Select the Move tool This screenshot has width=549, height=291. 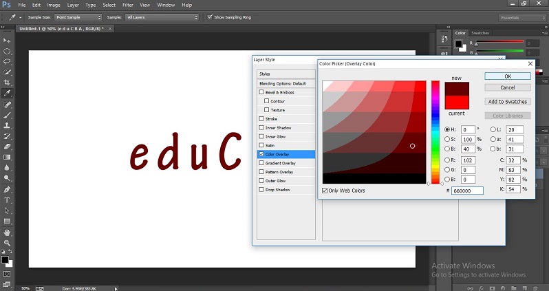click(7, 41)
